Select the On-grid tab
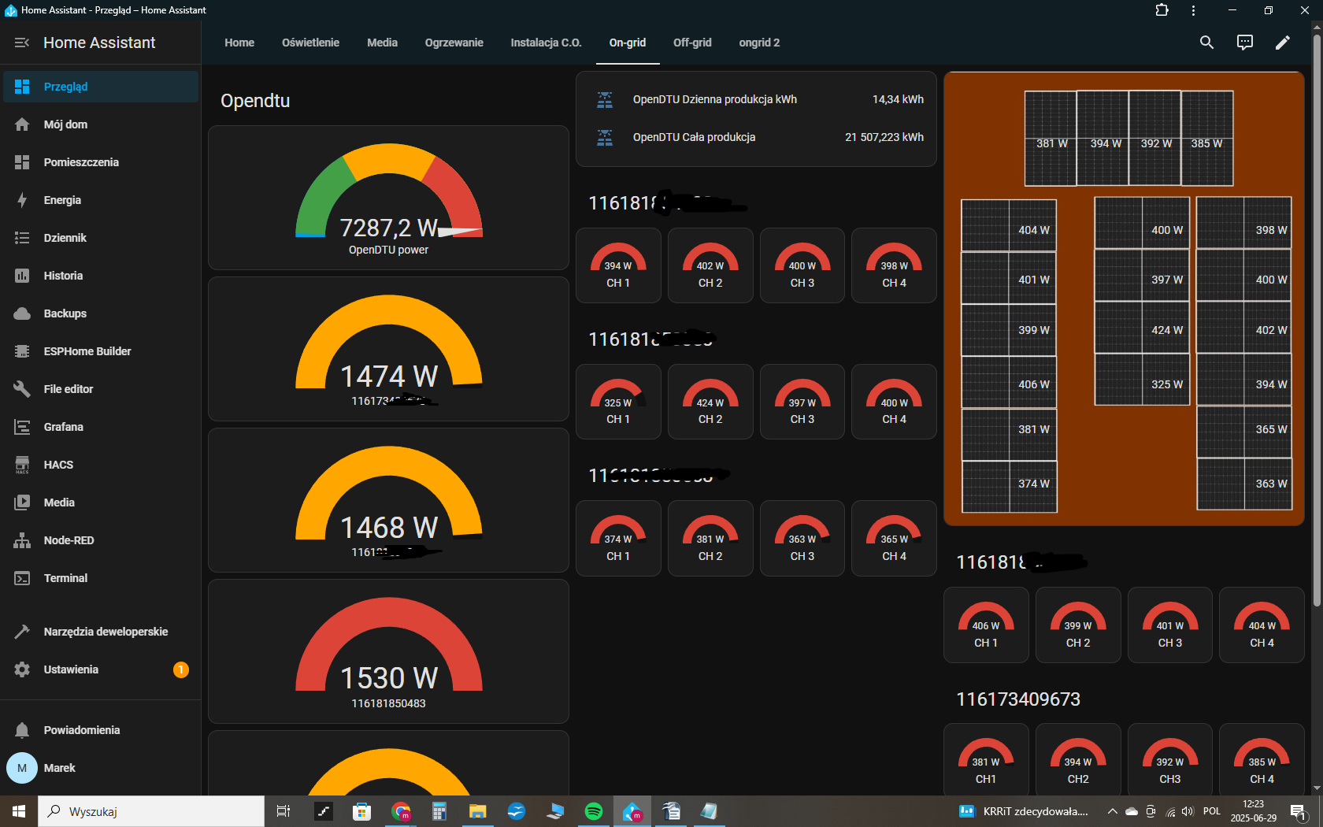This screenshot has height=827, width=1323. point(628,43)
